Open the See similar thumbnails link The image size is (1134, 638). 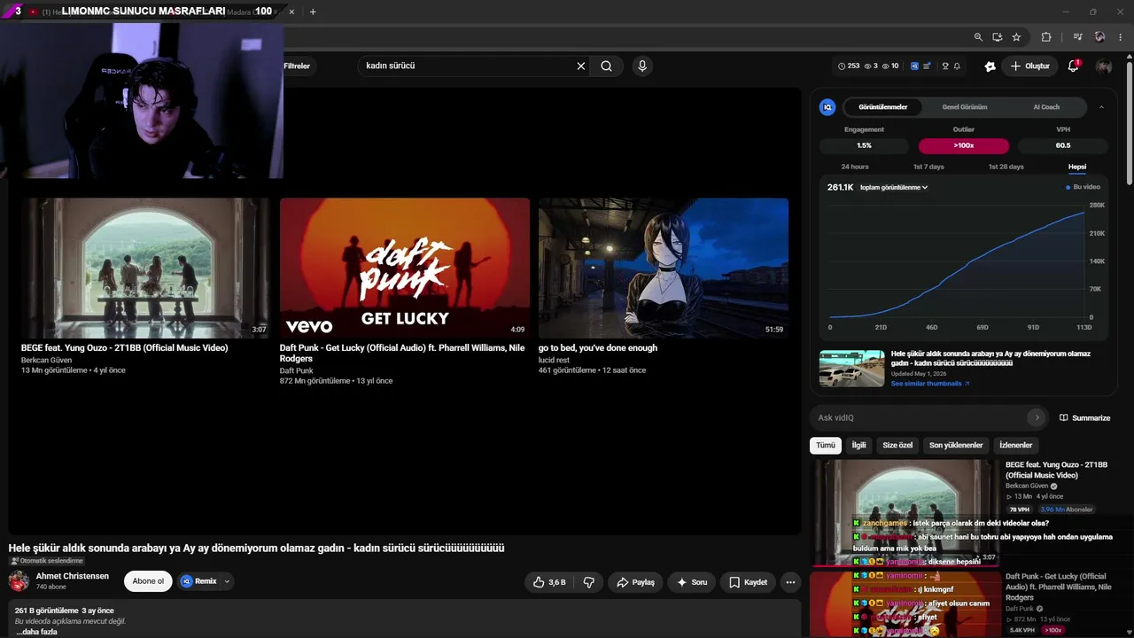[x=930, y=384]
